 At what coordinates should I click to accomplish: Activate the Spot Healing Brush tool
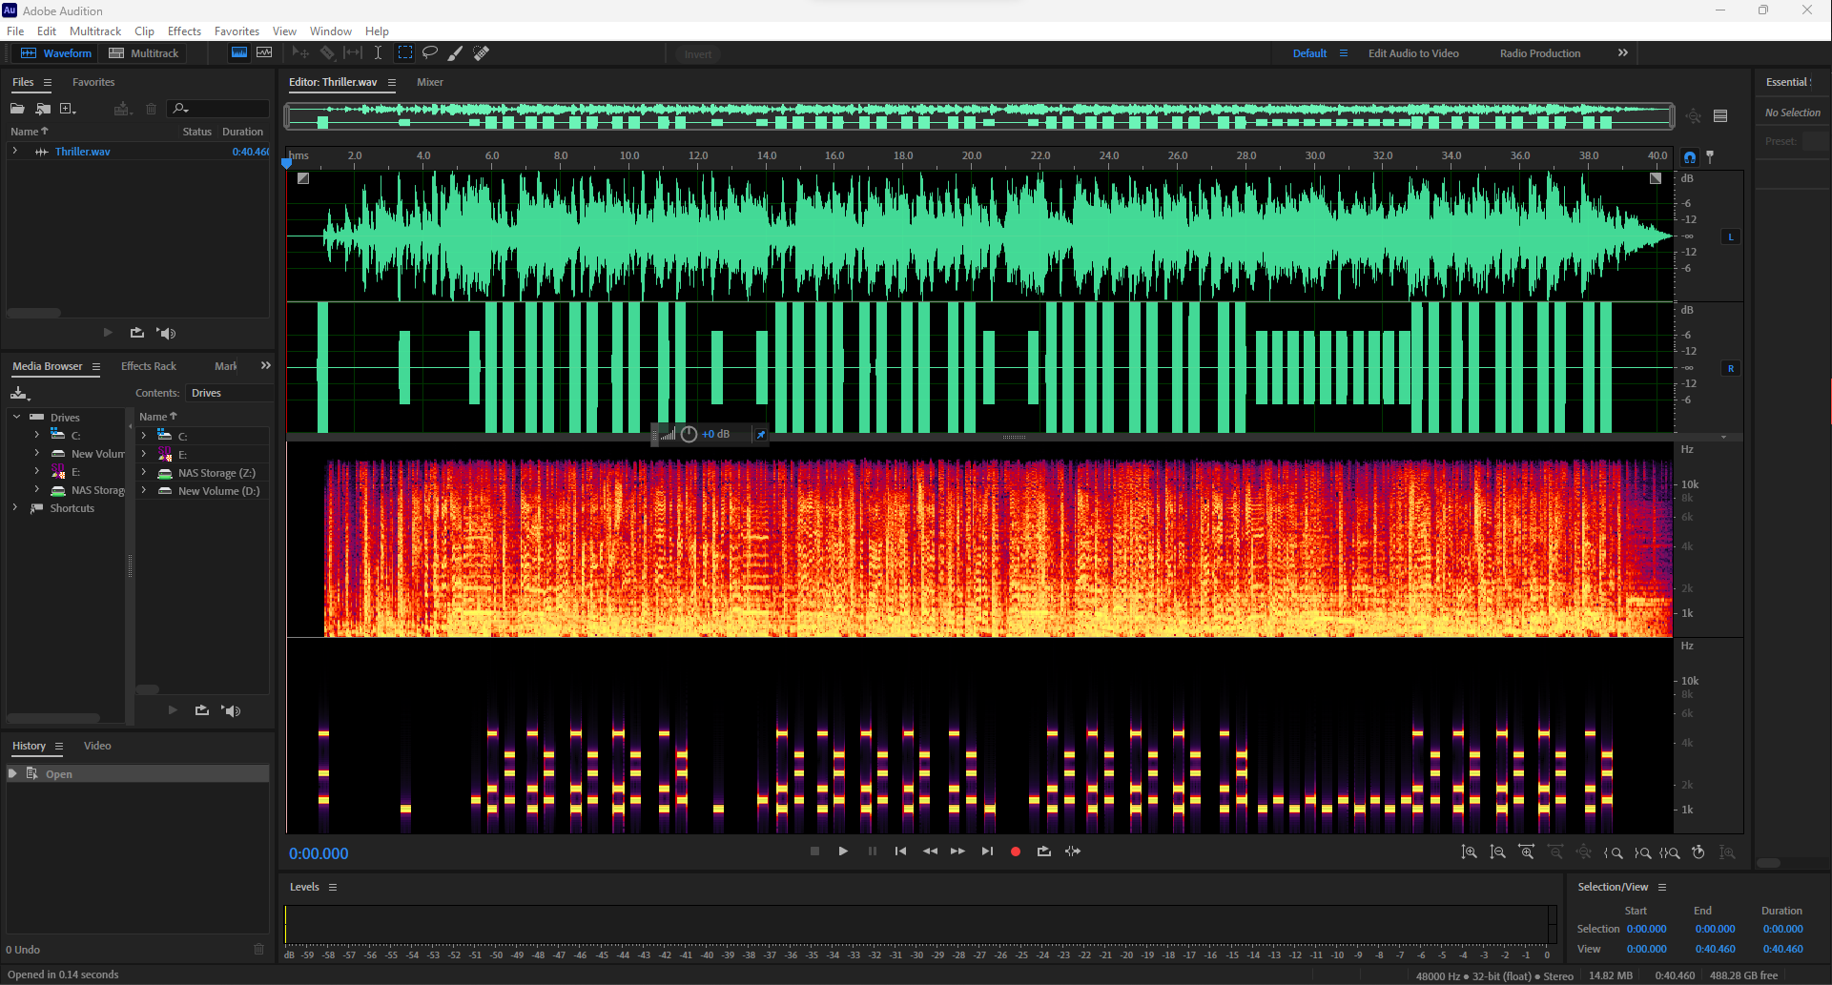pyautogui.click(x=482, y=52)
